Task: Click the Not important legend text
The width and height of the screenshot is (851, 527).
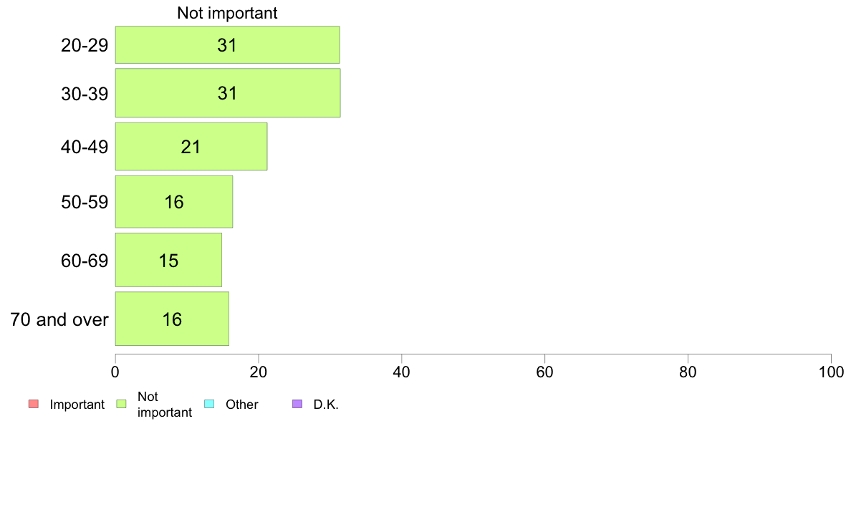Action: 165,405
